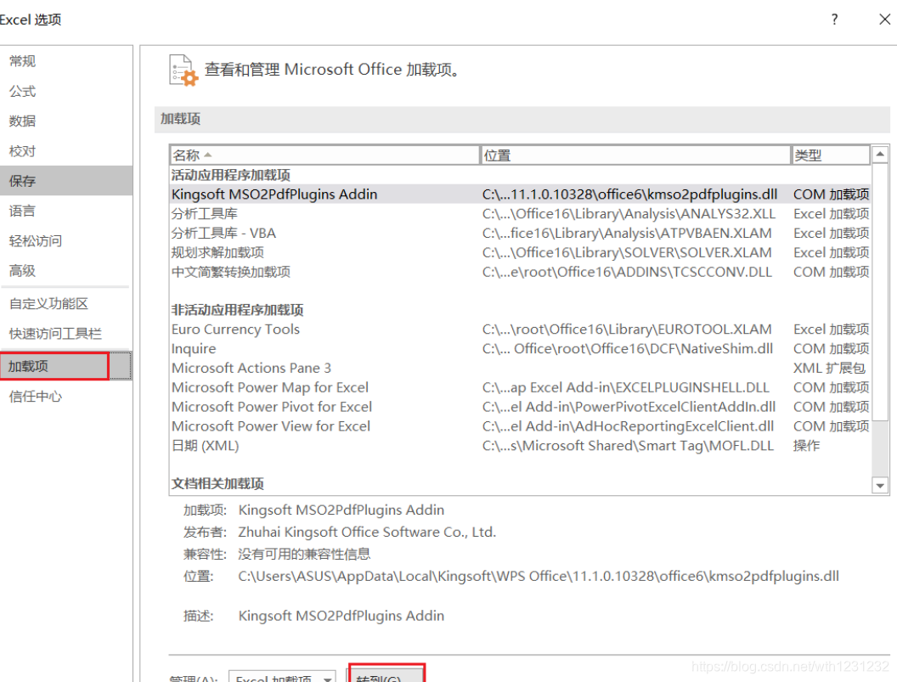Screen dimensions: 897x682
Task: Click the list scroll down arrow
Action: click(880, 486)
